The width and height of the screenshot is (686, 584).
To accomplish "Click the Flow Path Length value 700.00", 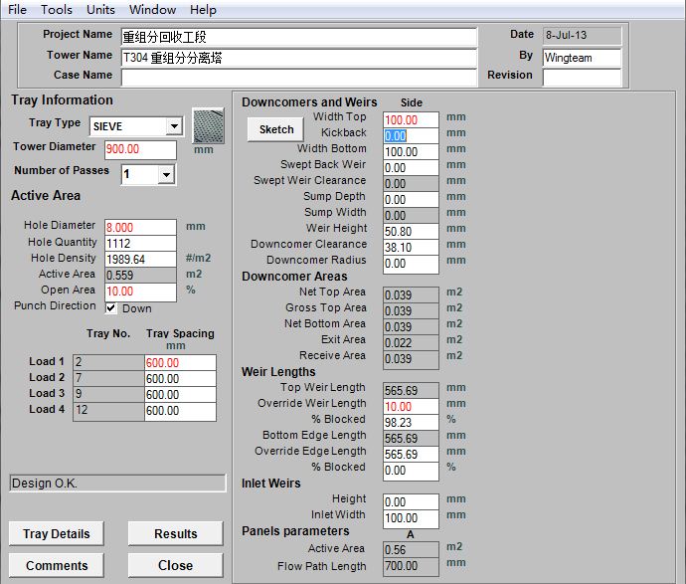I will pyautogui.click(x=411, y=566).
